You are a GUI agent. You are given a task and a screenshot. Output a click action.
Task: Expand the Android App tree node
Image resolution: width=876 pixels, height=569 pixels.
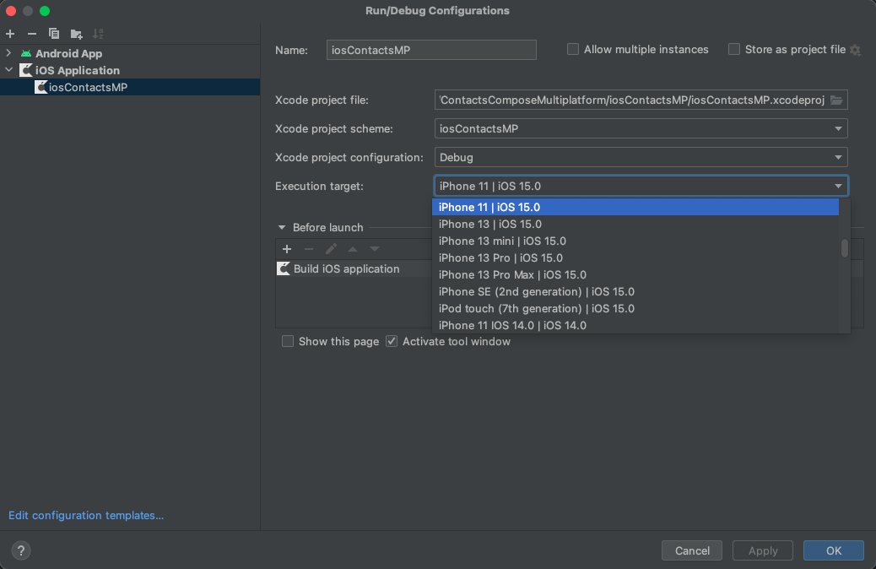[x=8, y=53]
